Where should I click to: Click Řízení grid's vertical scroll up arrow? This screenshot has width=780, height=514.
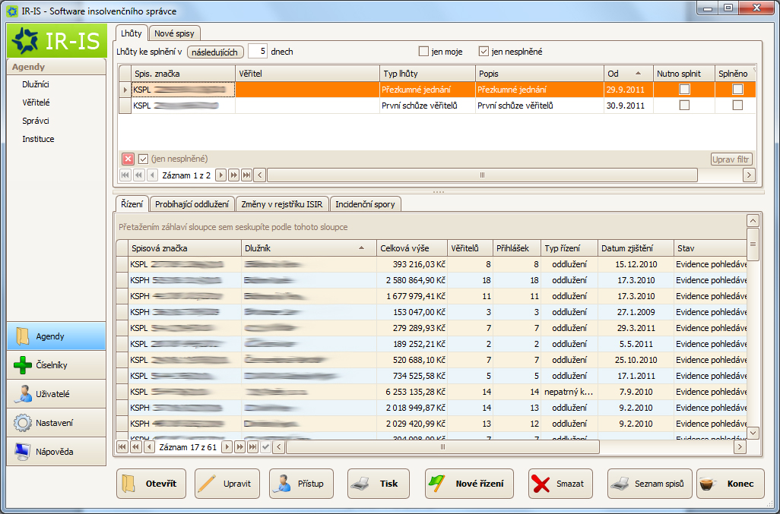pos(753,221)
